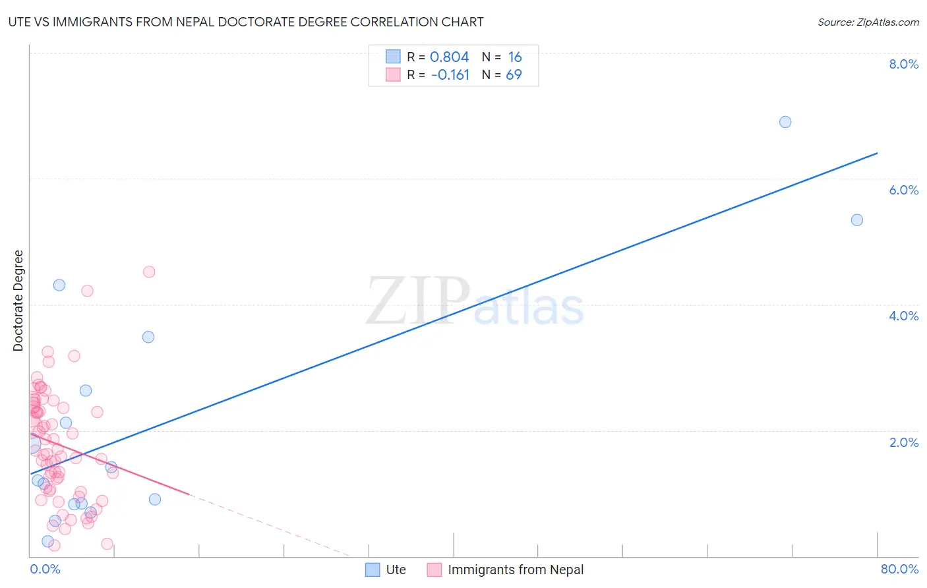Select the Immigrants from Nepal legend label
Viewport: 927px width, 588px height.
tap(516, 570)
